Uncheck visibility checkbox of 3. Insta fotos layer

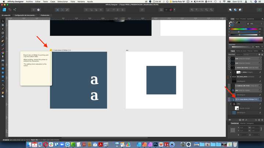click(x=260, y=99)
